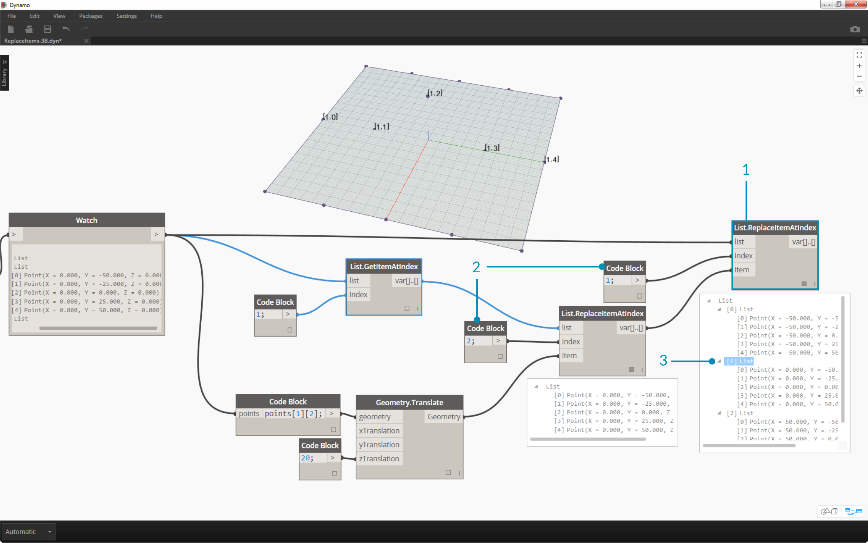Toggle preview square on Code Block 1 near GetItemAtIndex
868x543 pixels.
(x=290, y=330)
